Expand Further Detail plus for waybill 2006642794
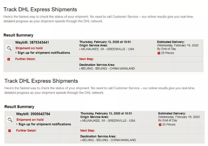Screen dimensions: 208x146 [x=10, y=131]
